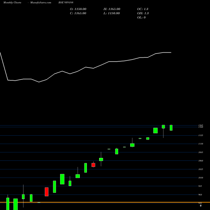
Task: Click the 1035 price axis label
Action: tap(201, 169)
